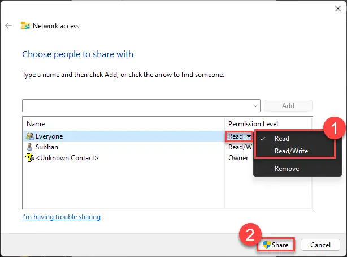The image size is (347, 257).
Task: Click the Unknown Contact icon
Action: [29, 158]
